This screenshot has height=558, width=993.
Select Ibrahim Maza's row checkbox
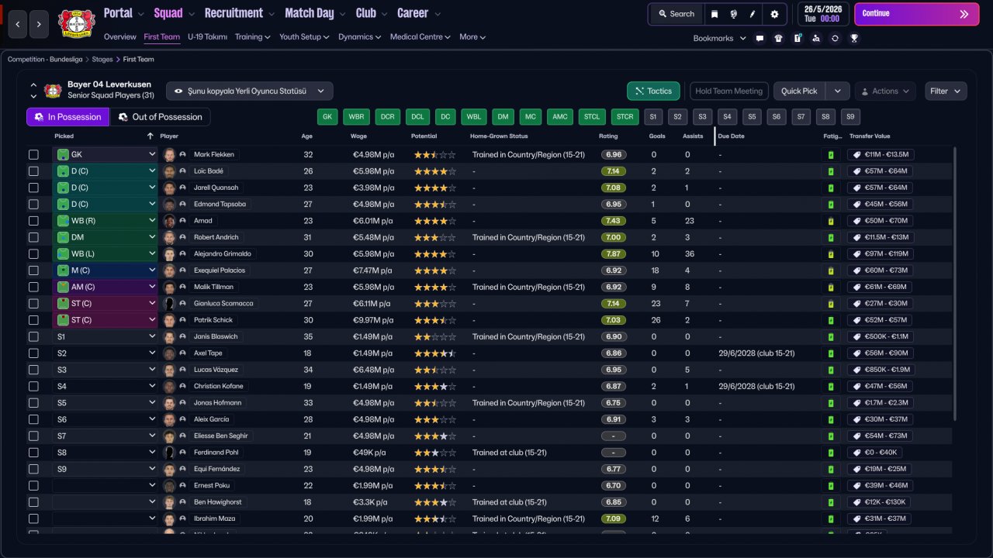click(33, 518)
